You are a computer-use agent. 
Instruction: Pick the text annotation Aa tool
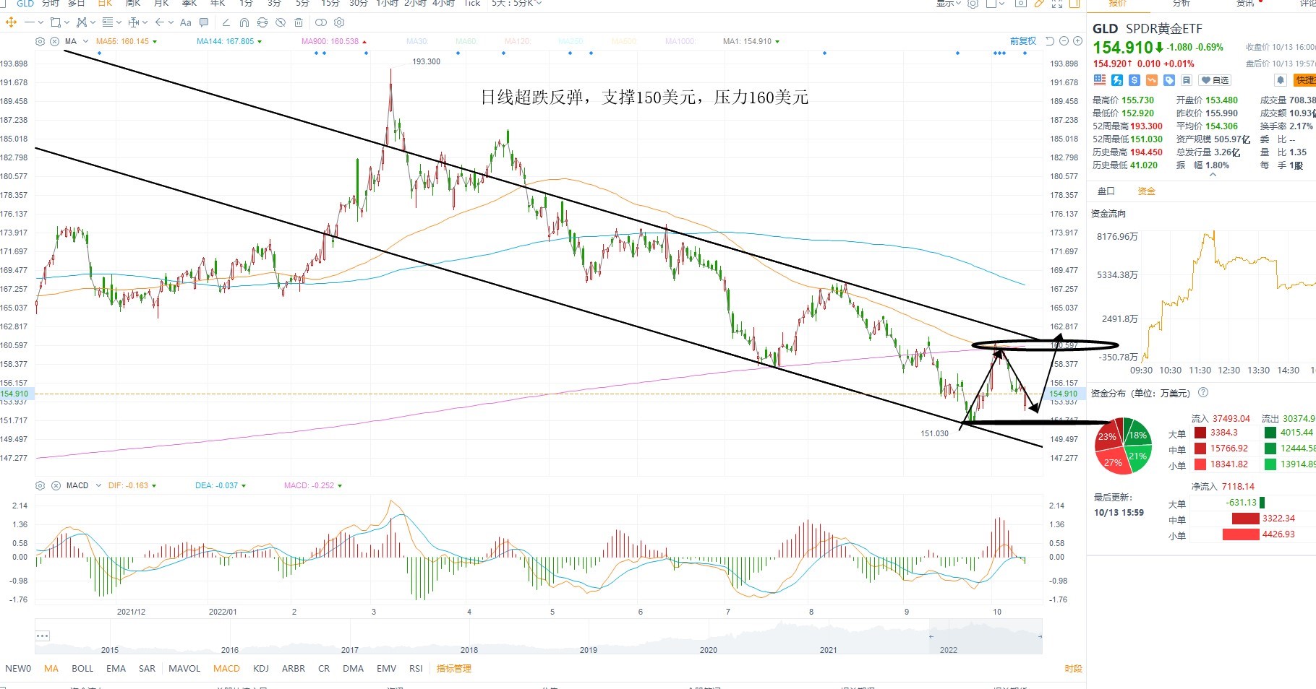pyautogui.click(x=186, y=22)
